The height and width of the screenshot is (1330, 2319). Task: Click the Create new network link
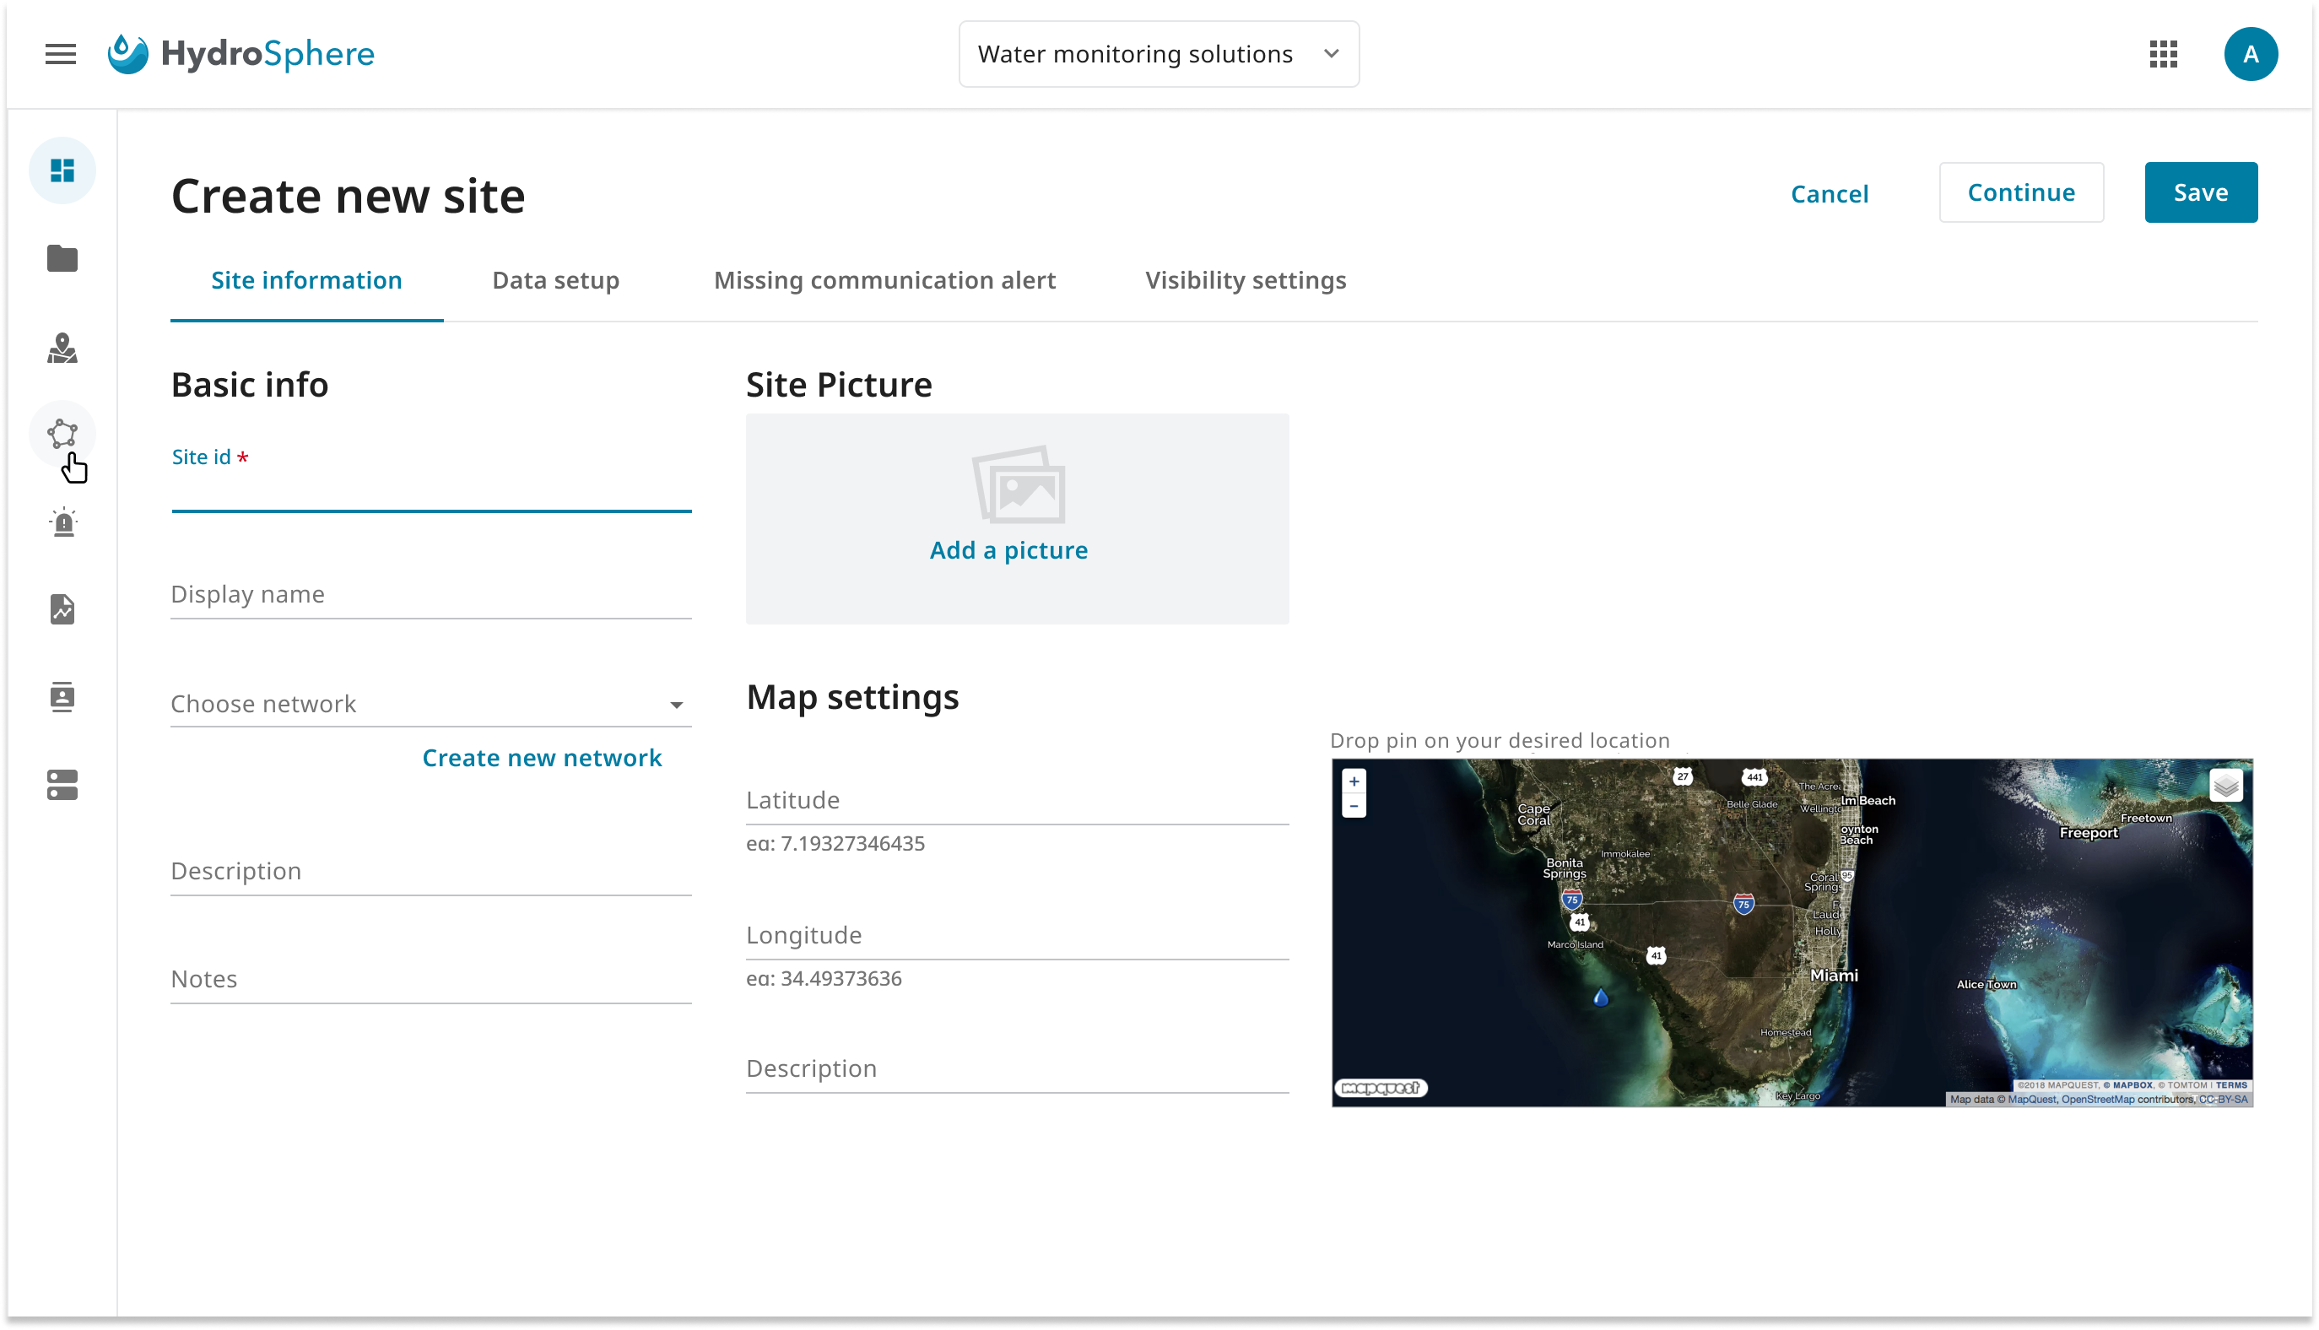(x=542, y=758)
